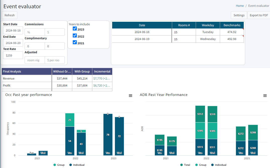
Task: Toggle Individual legend marker in ADR chart
Action: [213, 165]
